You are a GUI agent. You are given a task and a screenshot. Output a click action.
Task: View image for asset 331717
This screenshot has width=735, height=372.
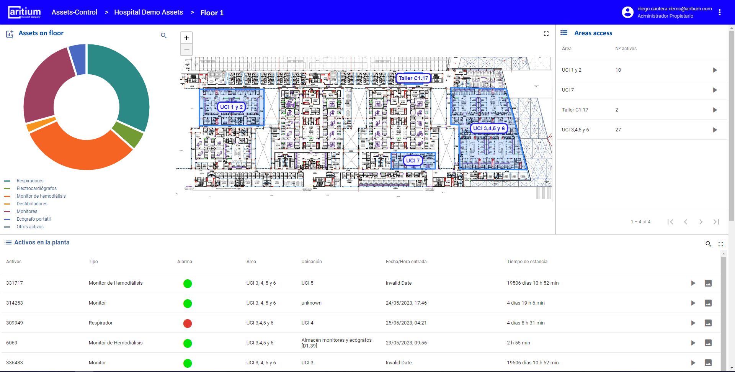click(708, 283)
